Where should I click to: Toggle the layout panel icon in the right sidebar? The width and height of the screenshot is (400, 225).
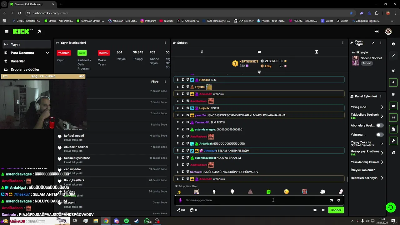(393, 129)
